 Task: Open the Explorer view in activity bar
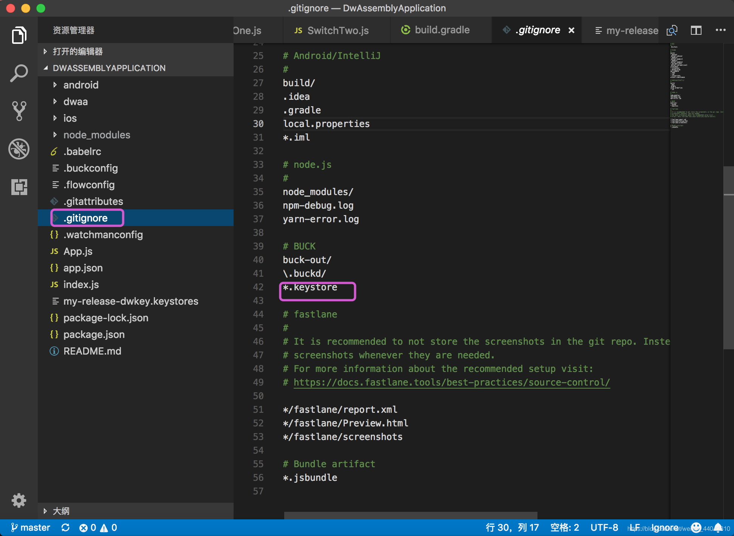coord(19,35)
